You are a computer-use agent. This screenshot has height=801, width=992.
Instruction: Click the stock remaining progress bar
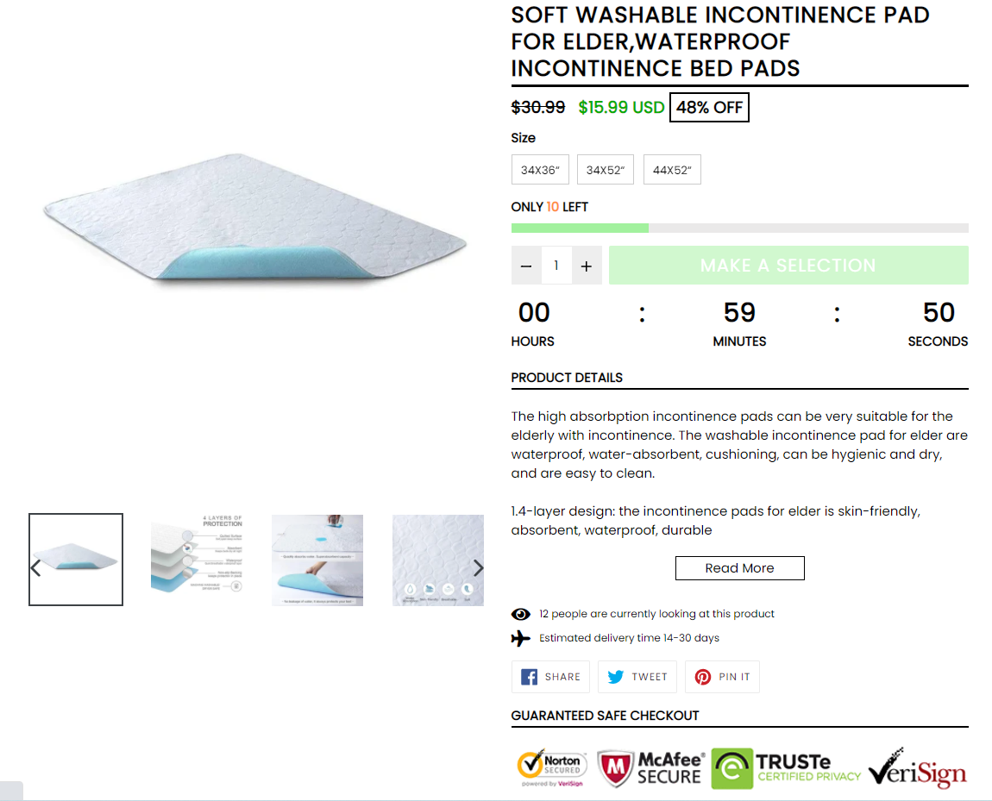(x=739, y=228)
